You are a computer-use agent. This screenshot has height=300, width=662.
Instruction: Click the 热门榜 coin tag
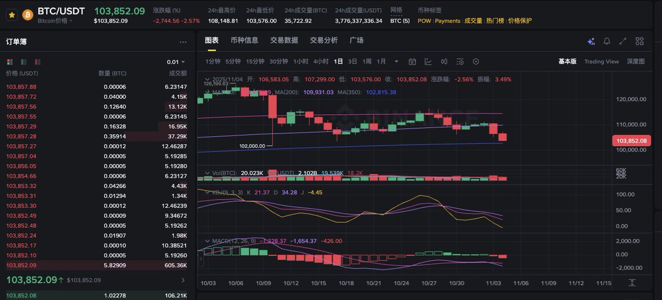495,21
